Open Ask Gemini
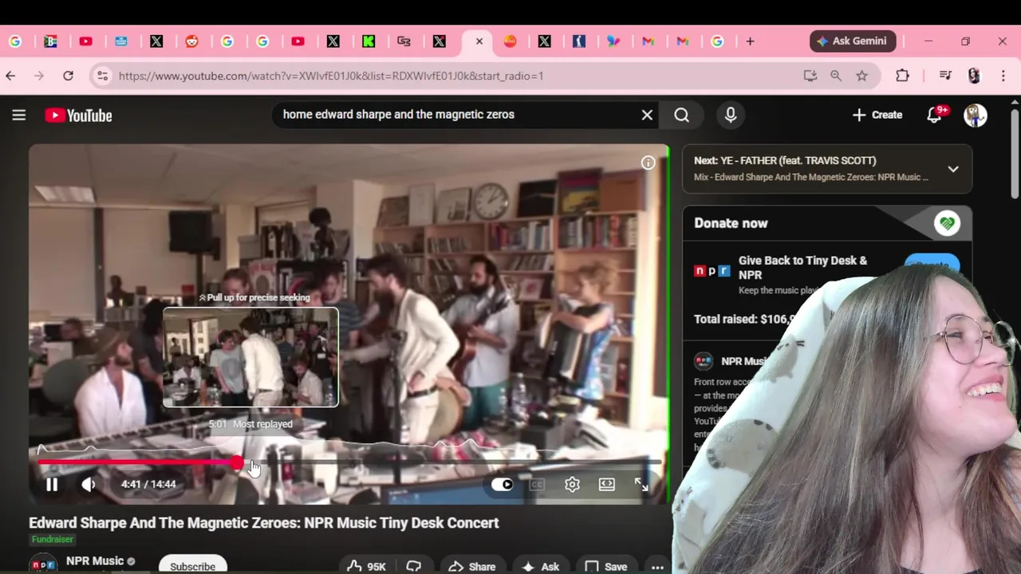1021x574 pixels. point(853,41)
